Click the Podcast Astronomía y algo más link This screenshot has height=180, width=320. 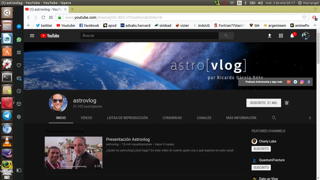264,82
